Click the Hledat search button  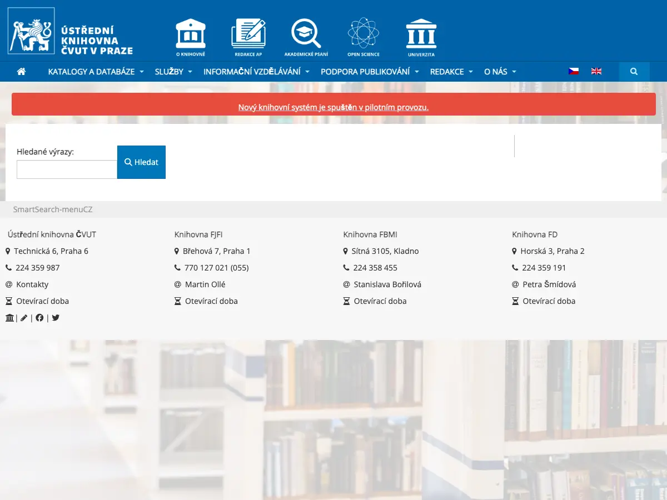point(141,162)
